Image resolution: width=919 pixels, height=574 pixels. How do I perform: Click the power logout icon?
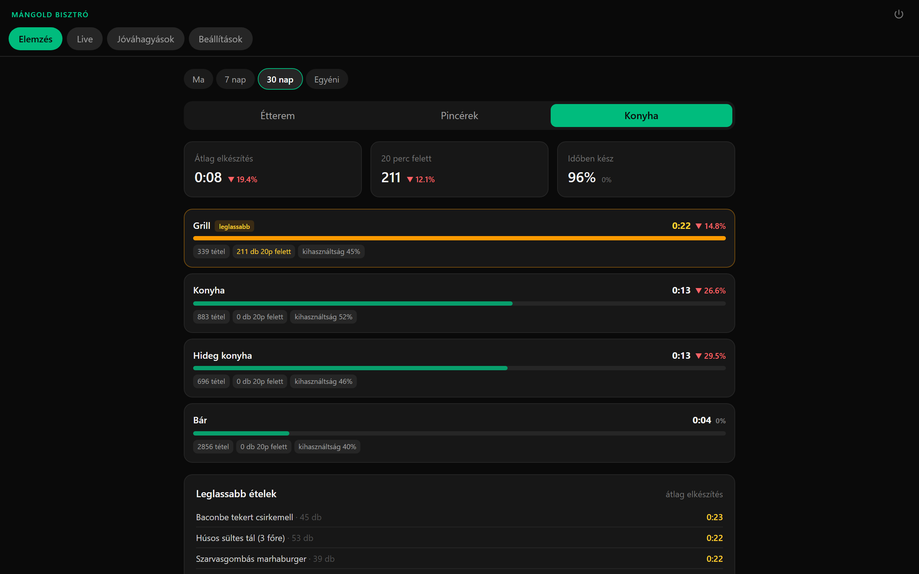(x=899, y=14)
